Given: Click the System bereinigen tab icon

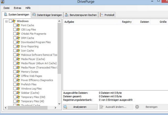Looking at the screenshot, I should pos(6,14).
